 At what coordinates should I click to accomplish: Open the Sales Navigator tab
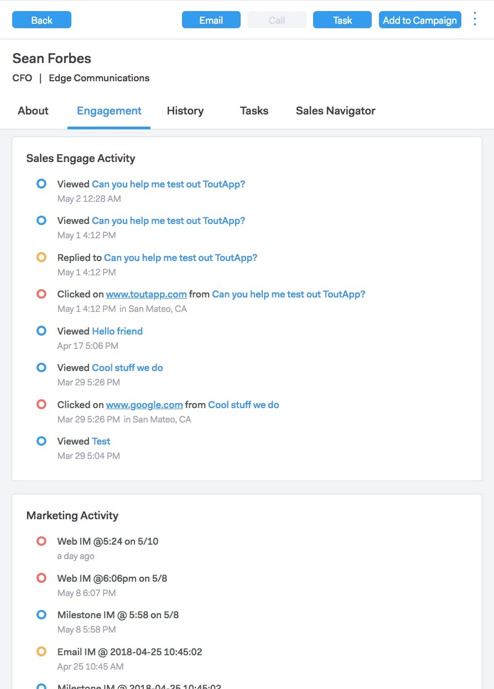click(335, 111)
